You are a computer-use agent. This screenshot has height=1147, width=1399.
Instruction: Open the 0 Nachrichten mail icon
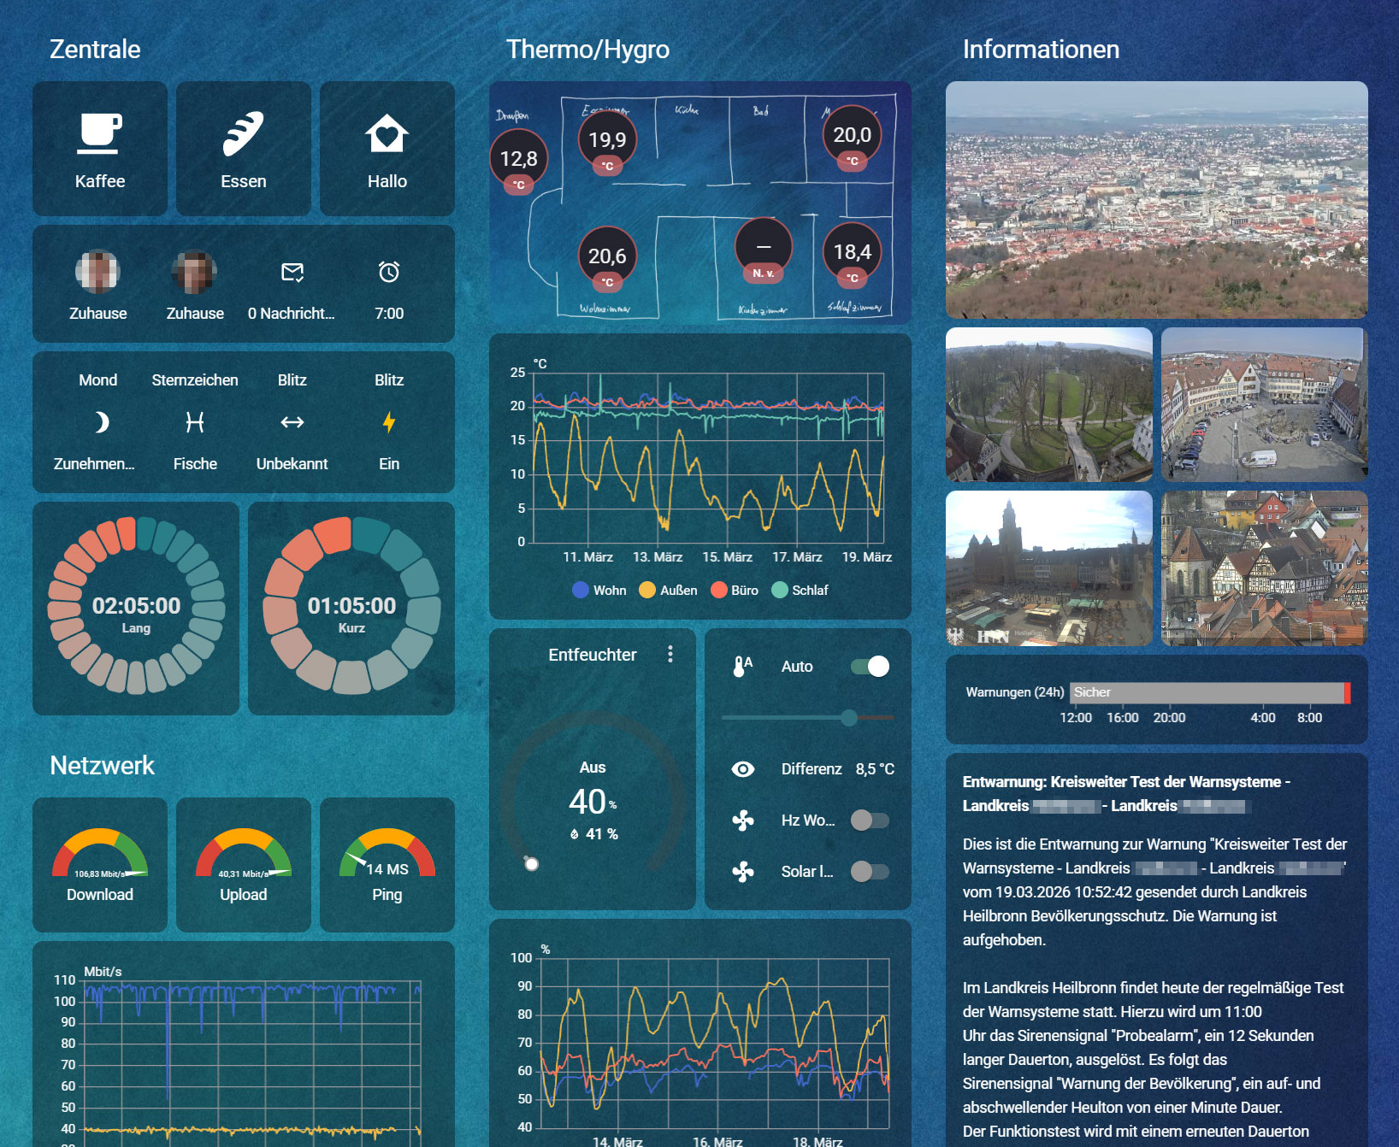click(292, 273)
